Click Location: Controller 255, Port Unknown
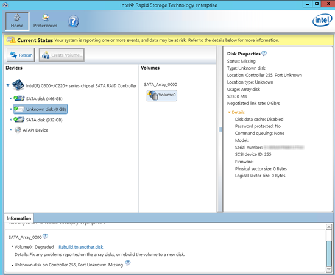335x275 pixels. click(264, 75)
